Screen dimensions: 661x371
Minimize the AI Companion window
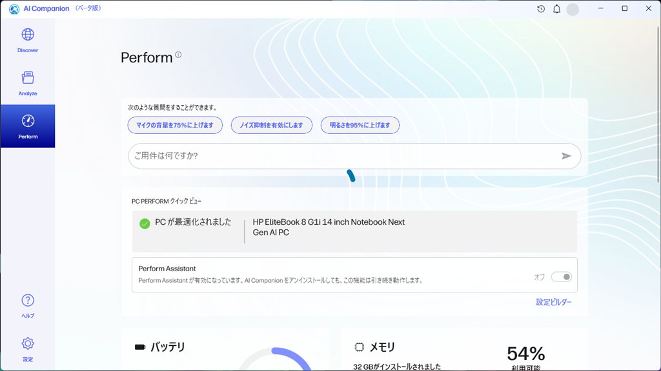click(601, 8)
